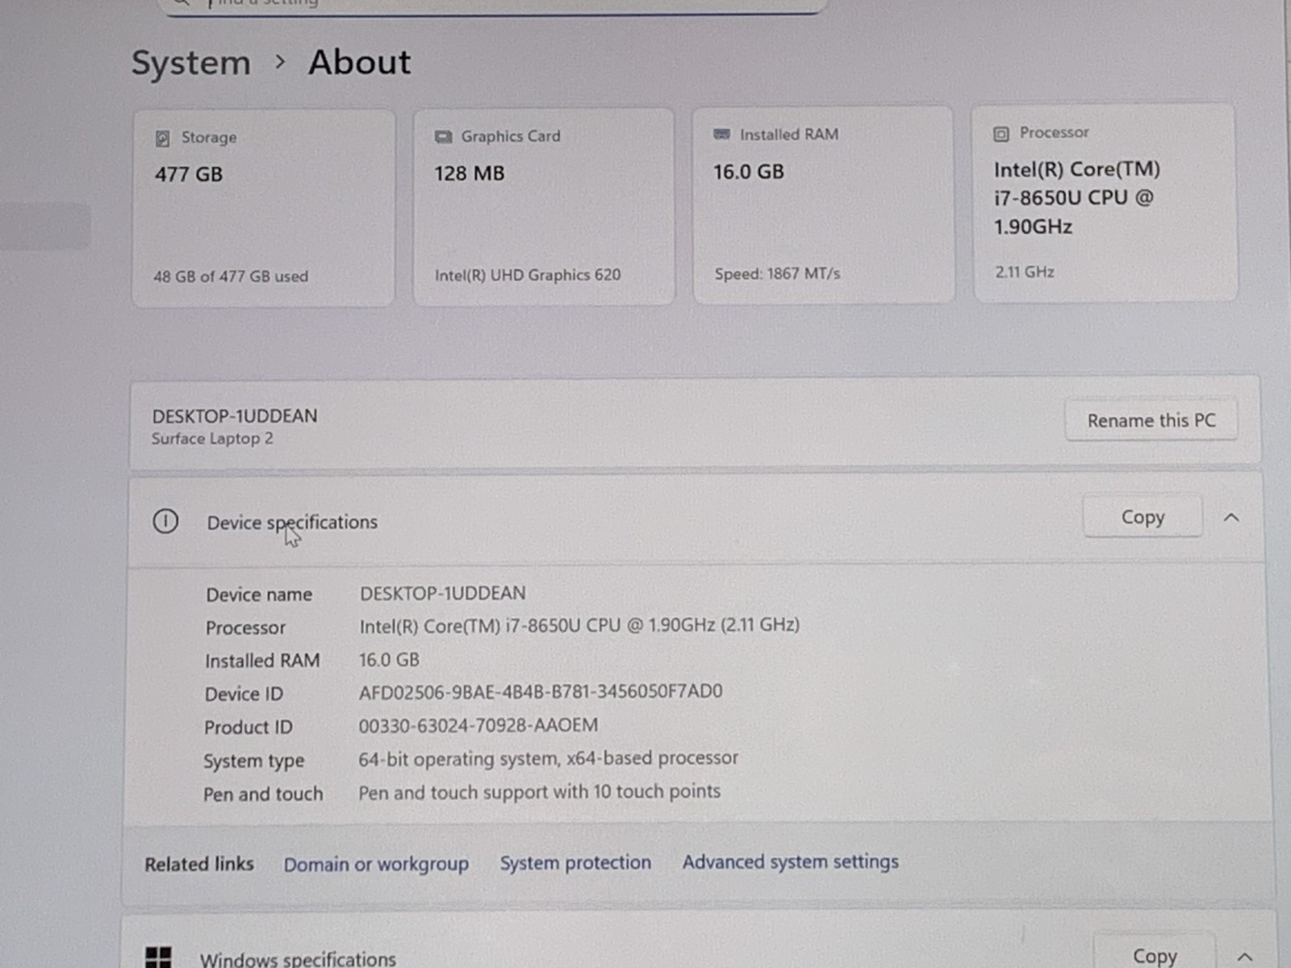Click the Pen and touch label

[x=263, y=794]
